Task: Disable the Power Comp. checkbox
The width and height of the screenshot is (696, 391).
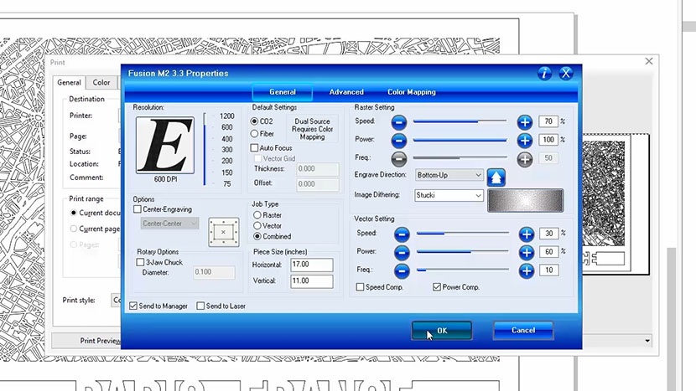Action: (437, 287)
